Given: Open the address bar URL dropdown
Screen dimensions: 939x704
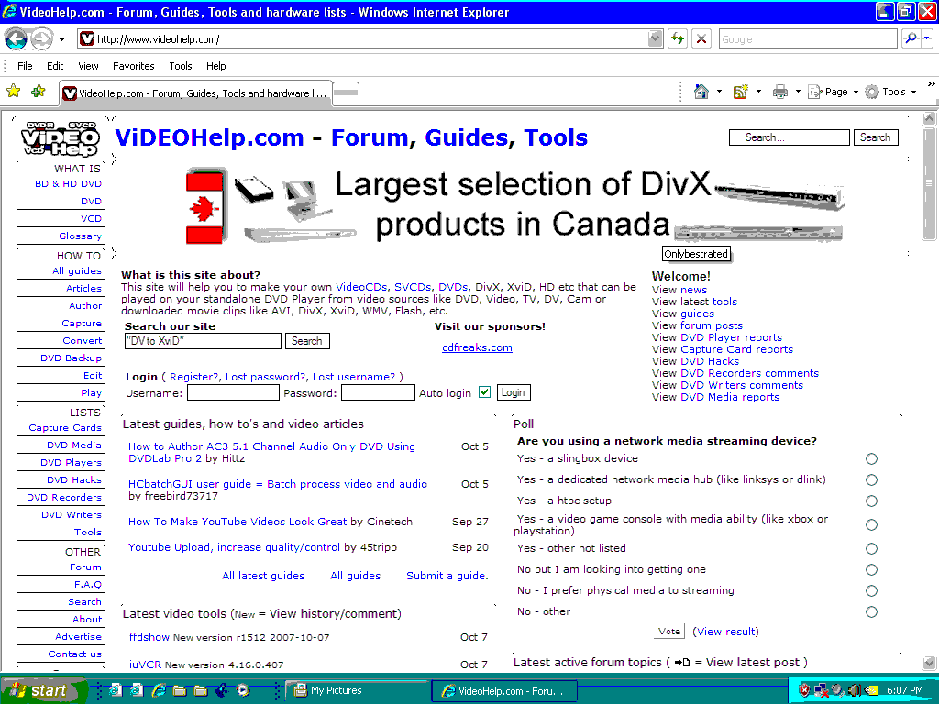Looking at the screenshot, I should point(655,38).
